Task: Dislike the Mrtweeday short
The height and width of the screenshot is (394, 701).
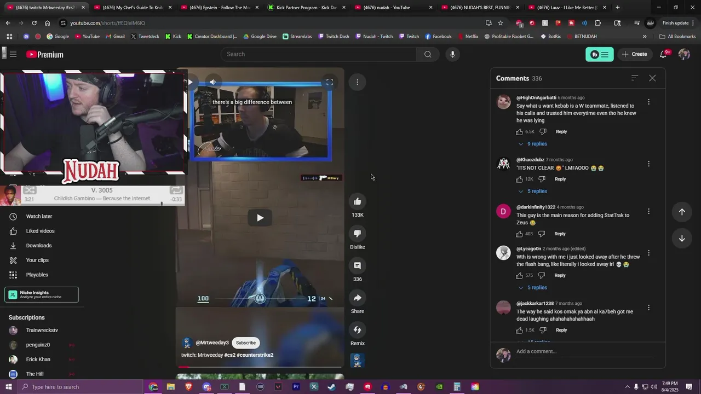Action: click(357, 234)
